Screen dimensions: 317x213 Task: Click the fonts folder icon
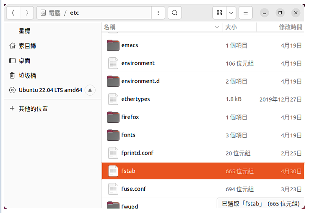113,135
